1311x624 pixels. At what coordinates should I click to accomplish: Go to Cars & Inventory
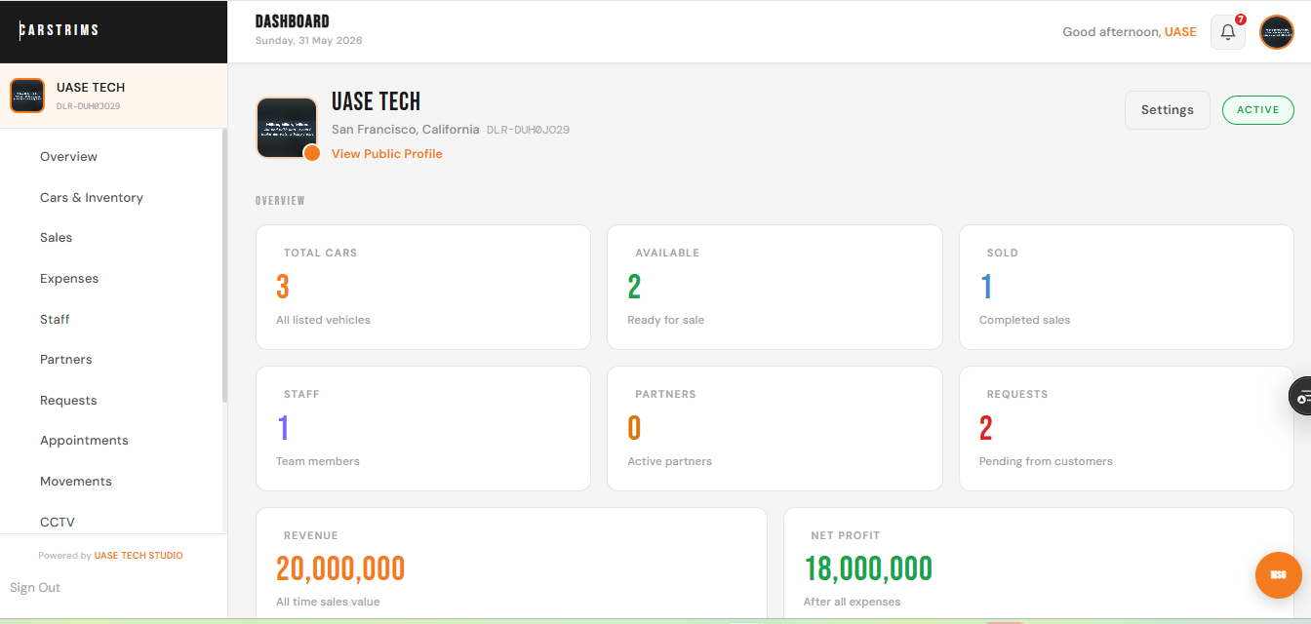point(92,197)
